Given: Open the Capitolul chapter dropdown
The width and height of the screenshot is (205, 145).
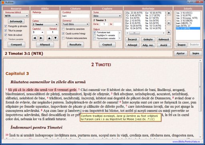Looking at the screenshot, I should click(38, 32).
